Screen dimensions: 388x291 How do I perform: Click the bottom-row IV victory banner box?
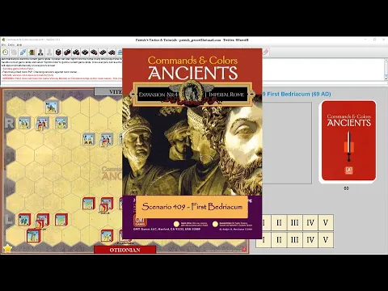coord(310,239)
